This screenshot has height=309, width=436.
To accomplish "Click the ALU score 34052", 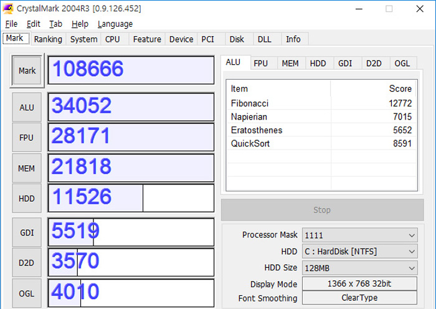I will [131, 107].
